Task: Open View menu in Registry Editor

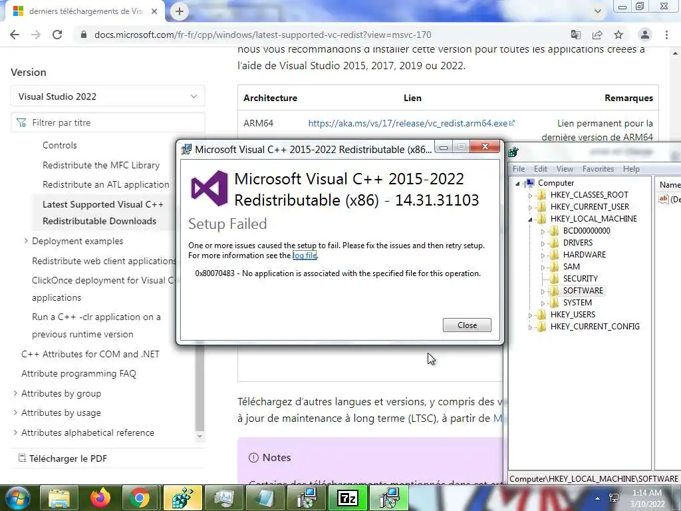Action: click(x=565, y=169)
